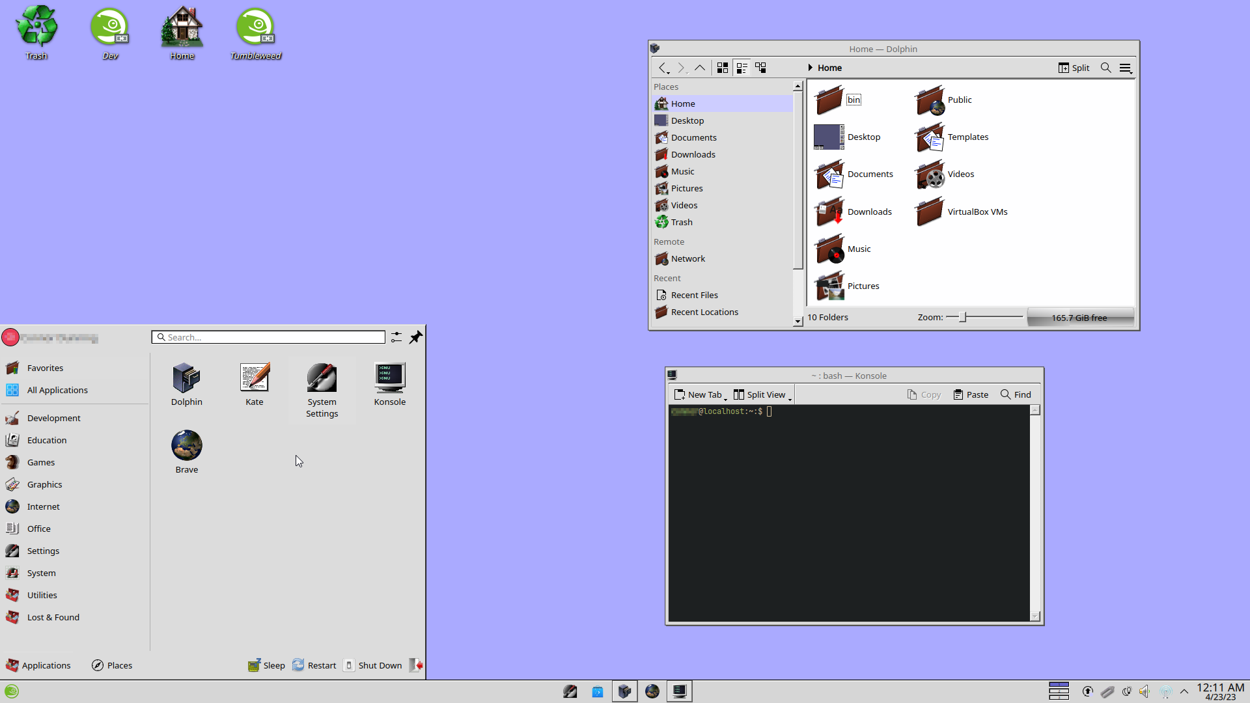Toggle Split view in Dolphin
Screen dimensions: 1250x703
[1074, 68]
